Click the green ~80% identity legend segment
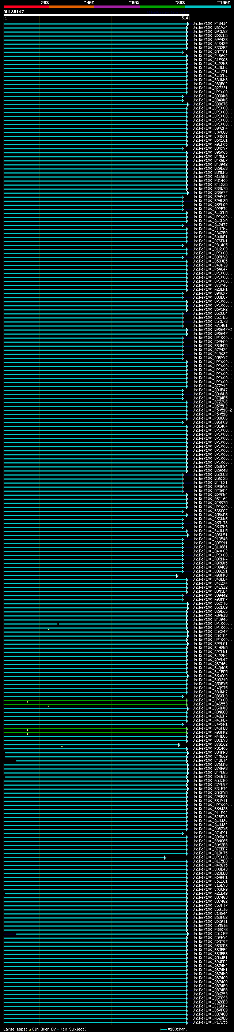Screen dimensions: 234x1032 point(162,7)
